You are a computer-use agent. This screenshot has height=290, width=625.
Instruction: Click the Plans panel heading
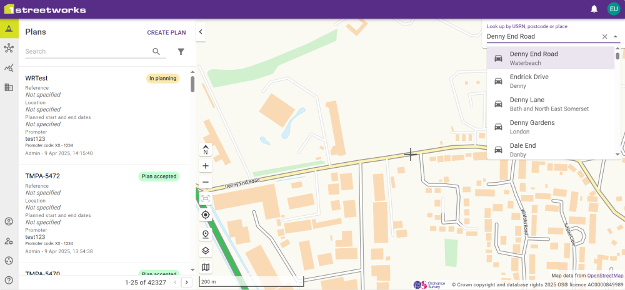click(x=36, y=32)
